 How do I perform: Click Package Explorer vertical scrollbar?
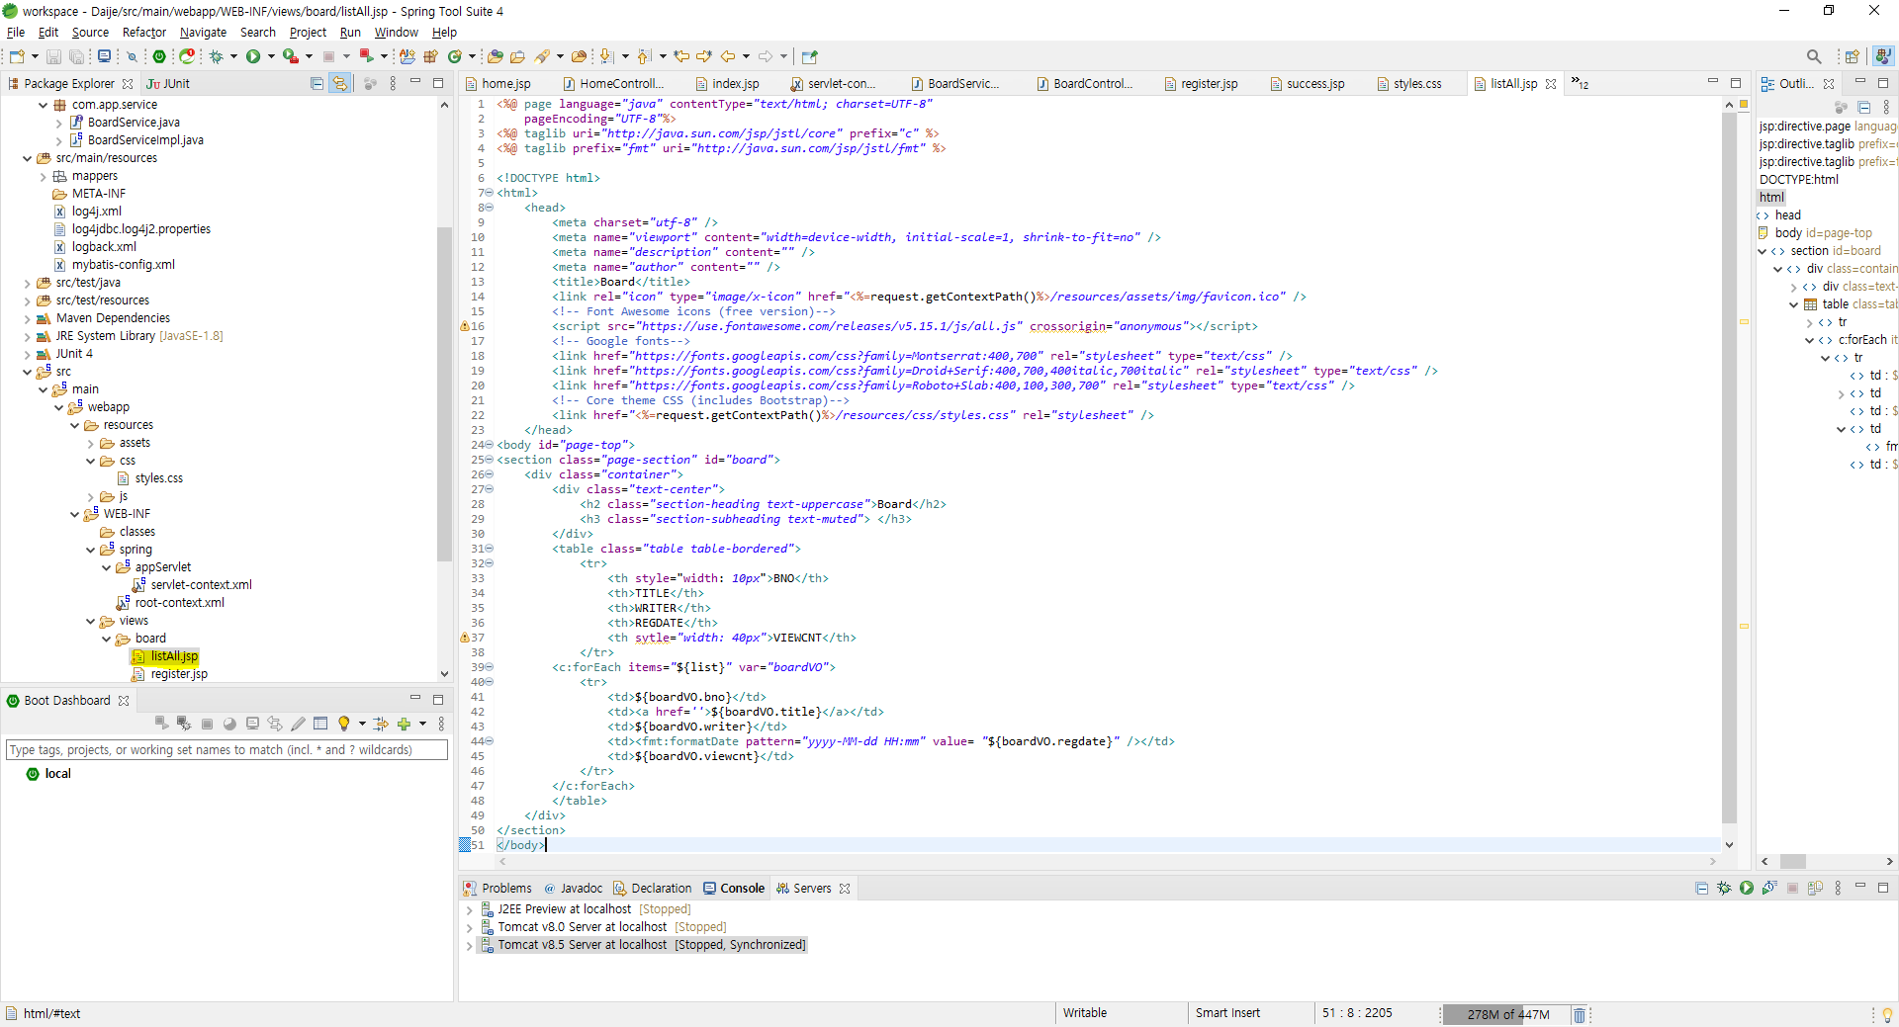click(x=444, y=393)
